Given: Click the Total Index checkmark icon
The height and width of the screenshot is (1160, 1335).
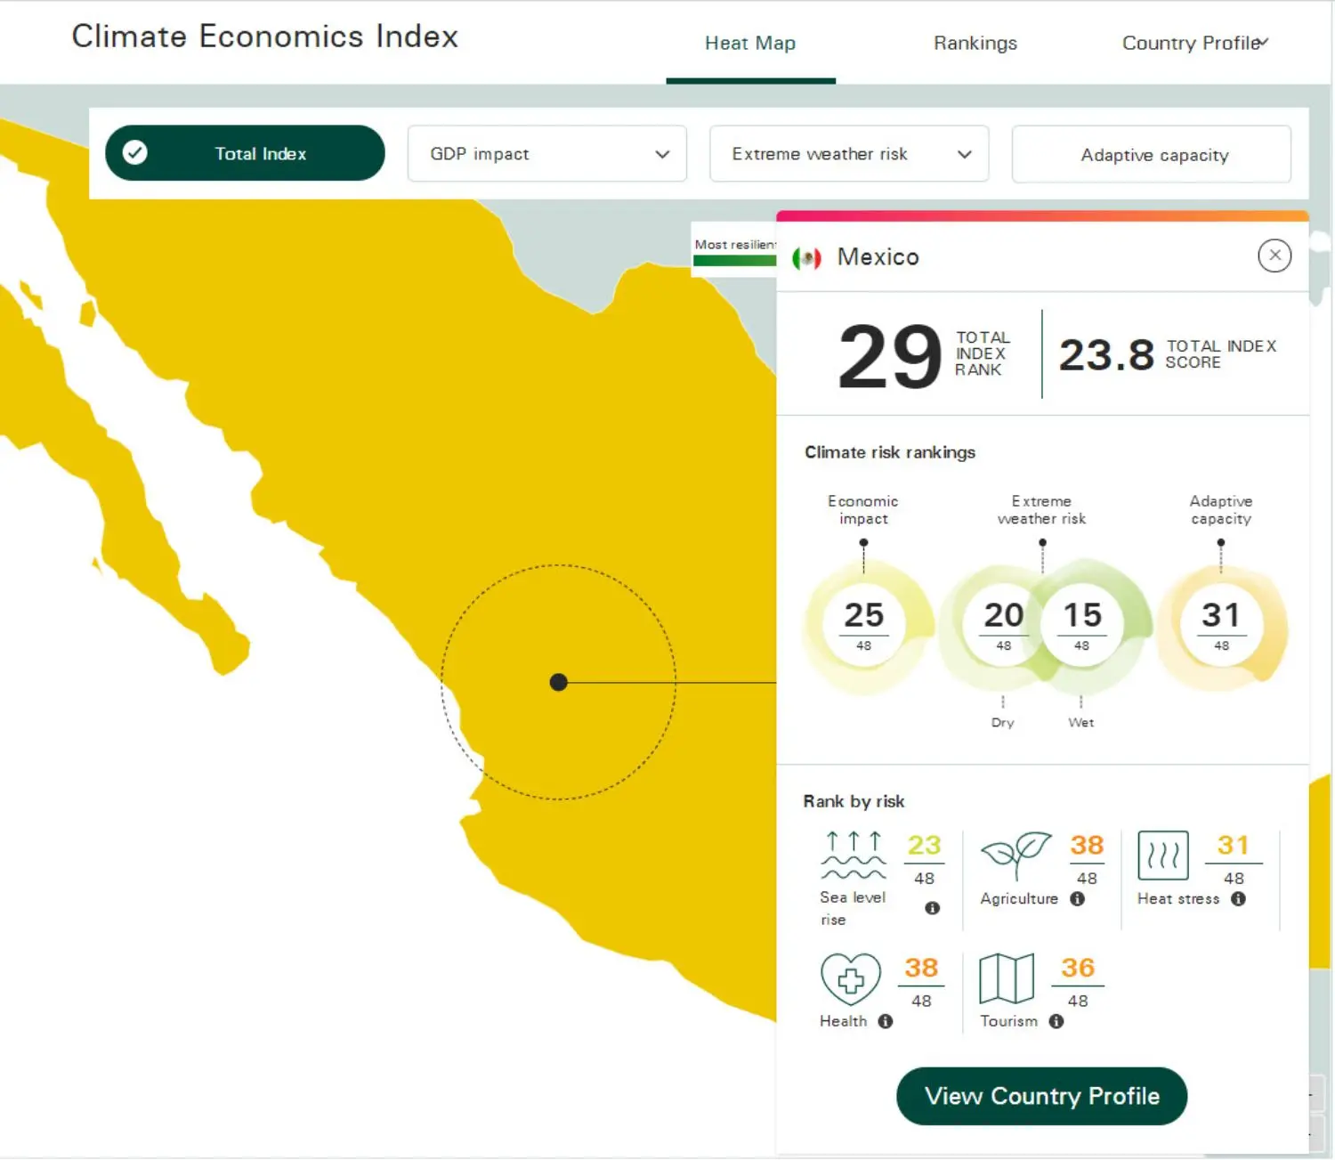Looking at the screenshot, I should 135,153.
